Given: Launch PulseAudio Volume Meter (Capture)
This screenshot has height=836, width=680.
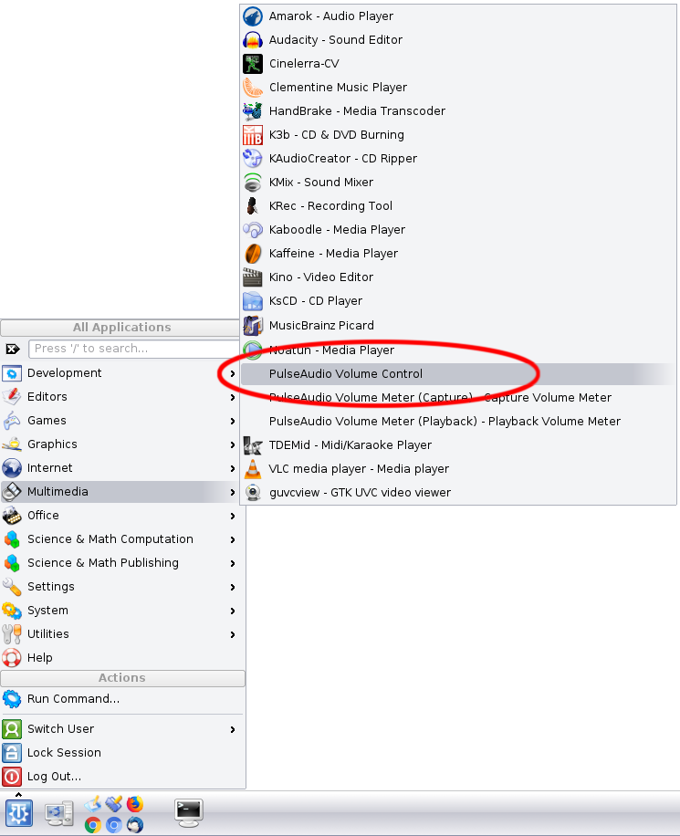Looking at the screenshot, I should tap(457, 398).
